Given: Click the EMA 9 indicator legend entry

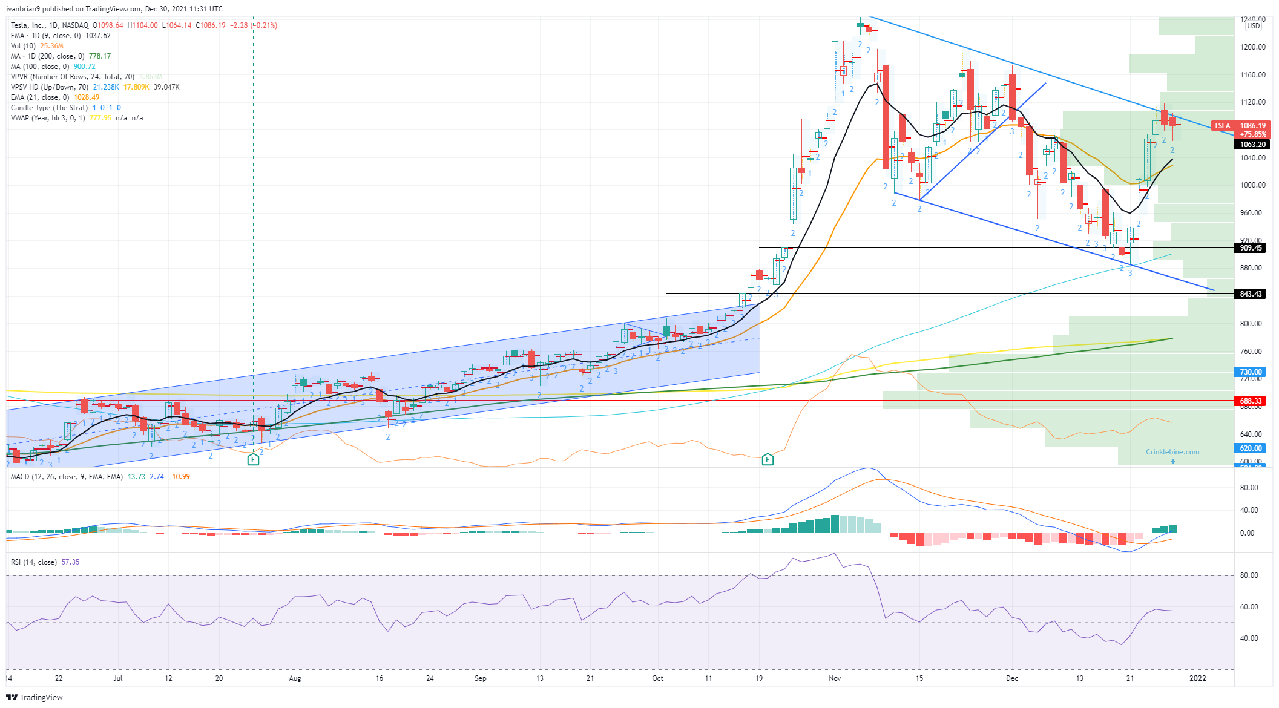Looking at the screenshot, I should click(61, 36).
